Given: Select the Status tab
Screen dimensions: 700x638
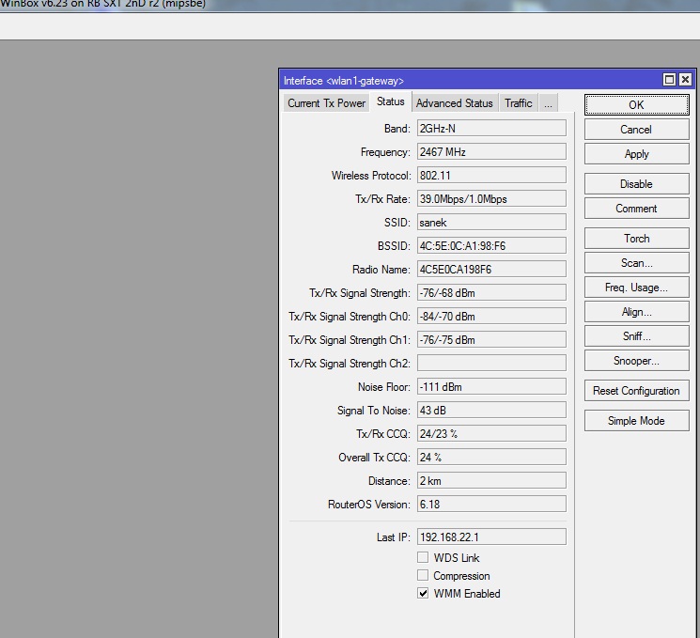Looking at the screenshot, I should click(391, 101).
